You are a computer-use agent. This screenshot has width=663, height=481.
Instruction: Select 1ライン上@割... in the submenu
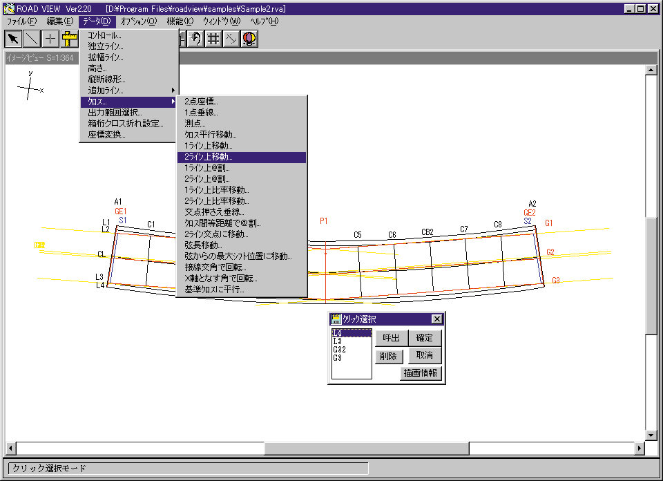pos(242,168)
